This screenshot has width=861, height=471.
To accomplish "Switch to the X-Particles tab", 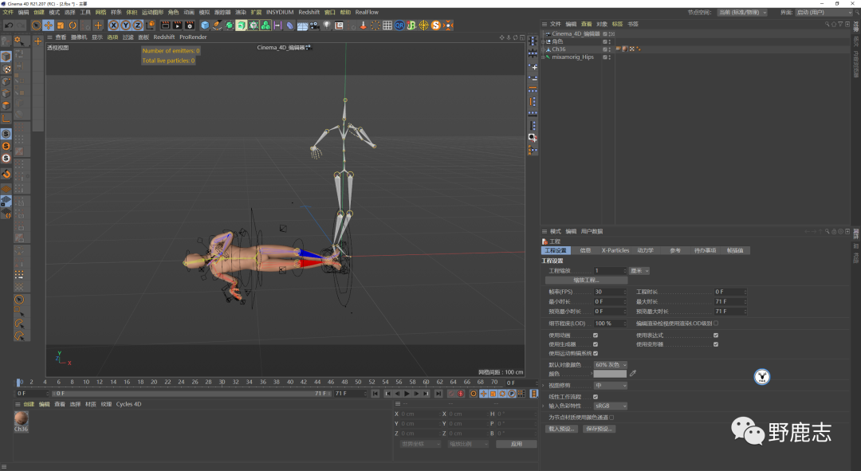I will pos(615,250).
